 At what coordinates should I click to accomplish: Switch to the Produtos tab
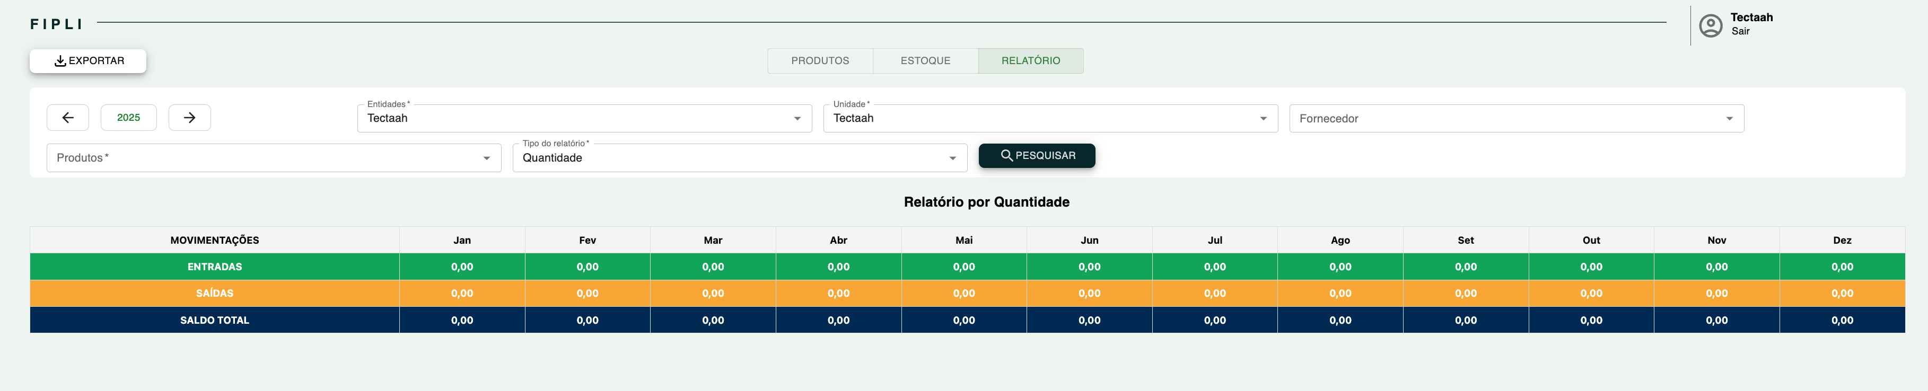click(820, 60)
